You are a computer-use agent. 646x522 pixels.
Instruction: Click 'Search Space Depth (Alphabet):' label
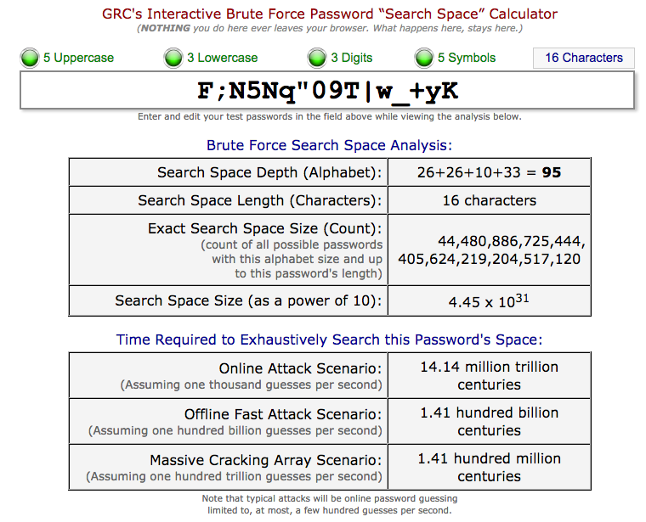click(269, 172)
